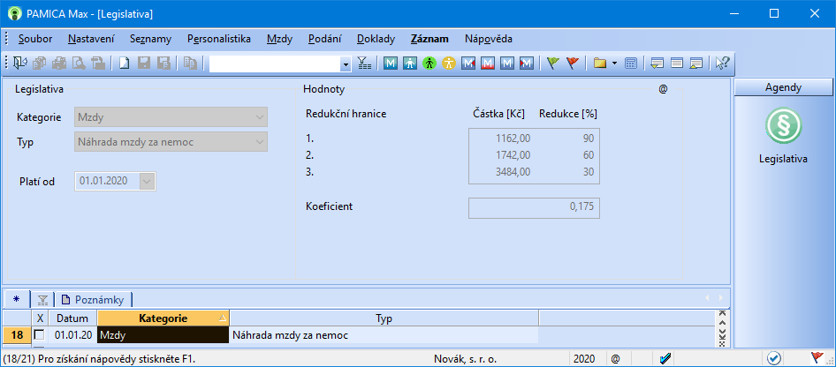Click the 1162,00 amount value

tap(513, 139)
